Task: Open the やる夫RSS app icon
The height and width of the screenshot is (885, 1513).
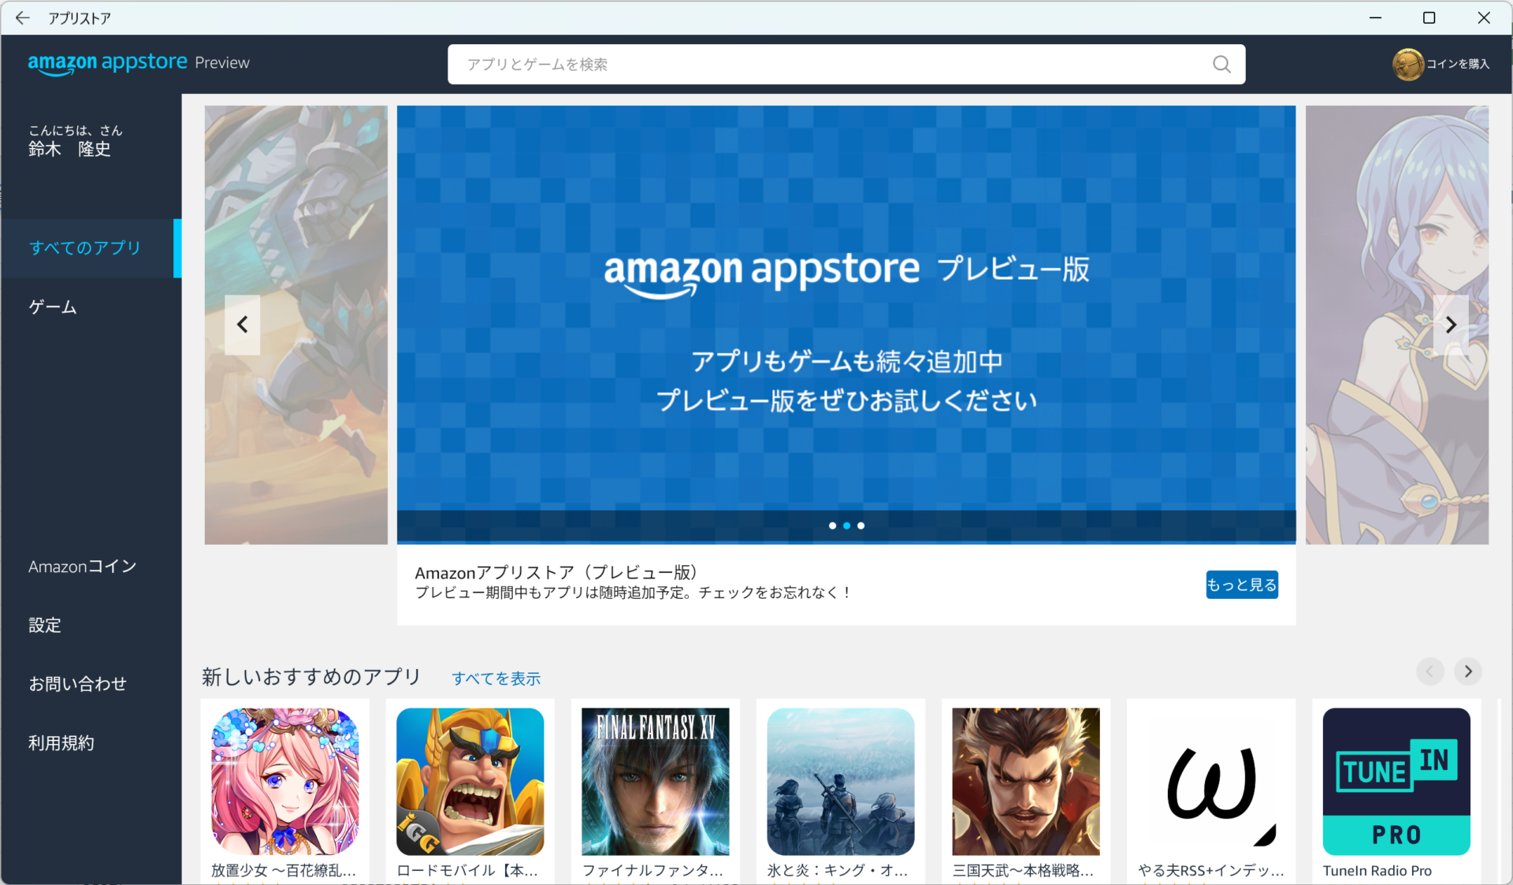Action: point(1210,781)
